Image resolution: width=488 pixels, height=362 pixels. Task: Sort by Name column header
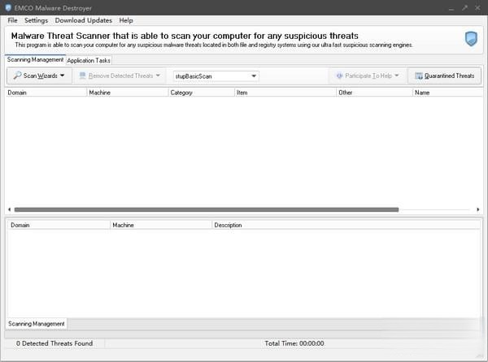(447, 93)
